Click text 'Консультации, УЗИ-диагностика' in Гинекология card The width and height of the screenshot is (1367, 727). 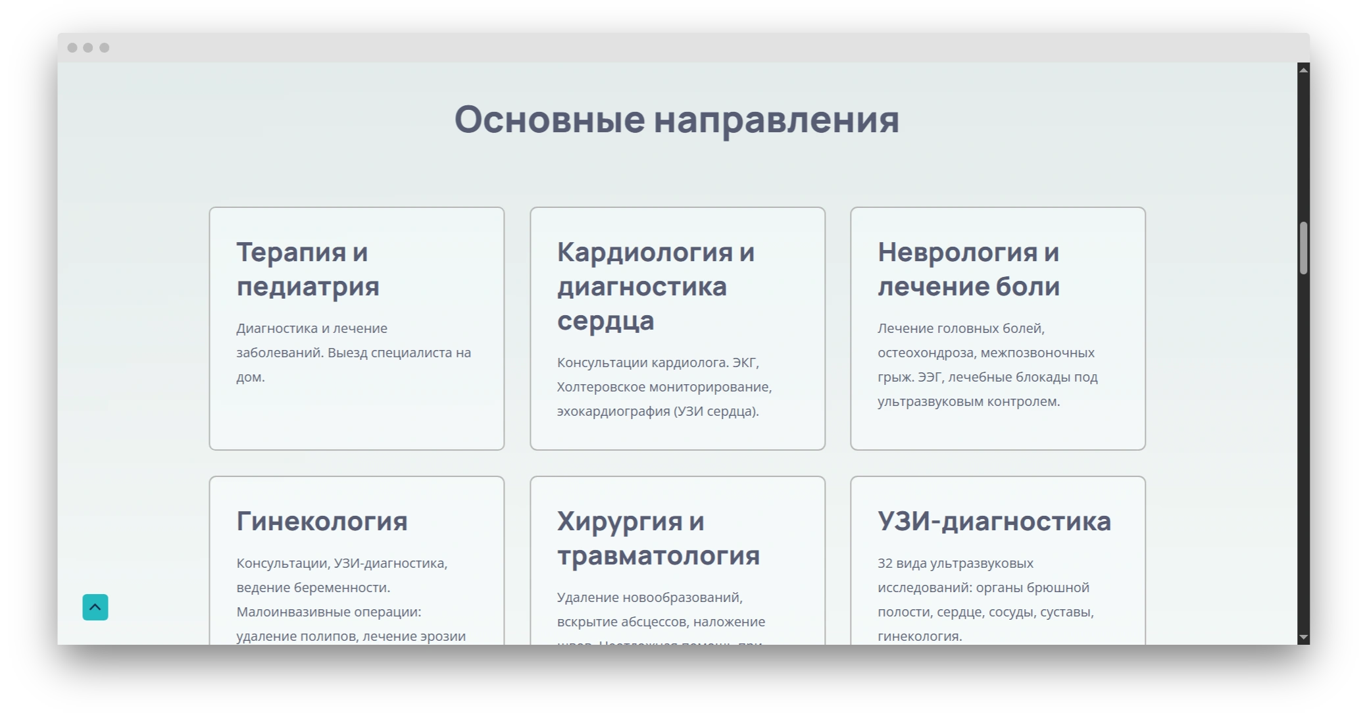pyautogui.click(x=341, y=563)
